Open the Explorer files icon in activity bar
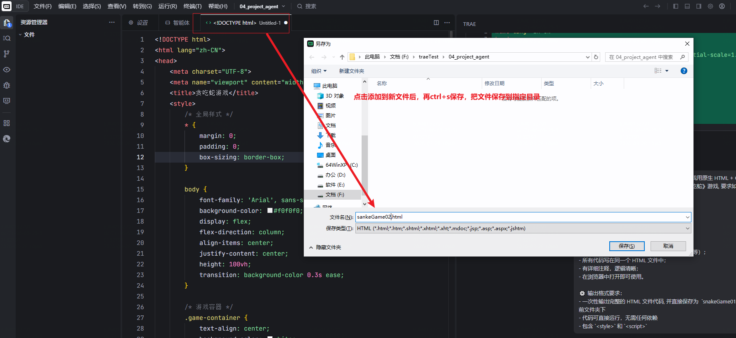 click(x=7, y=23)
